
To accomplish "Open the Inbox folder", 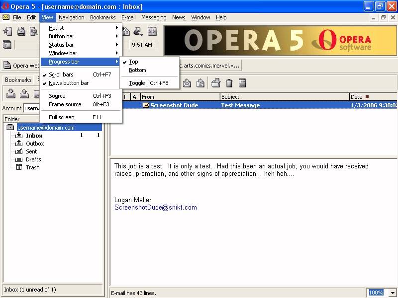I will click(x=34, y=136).
